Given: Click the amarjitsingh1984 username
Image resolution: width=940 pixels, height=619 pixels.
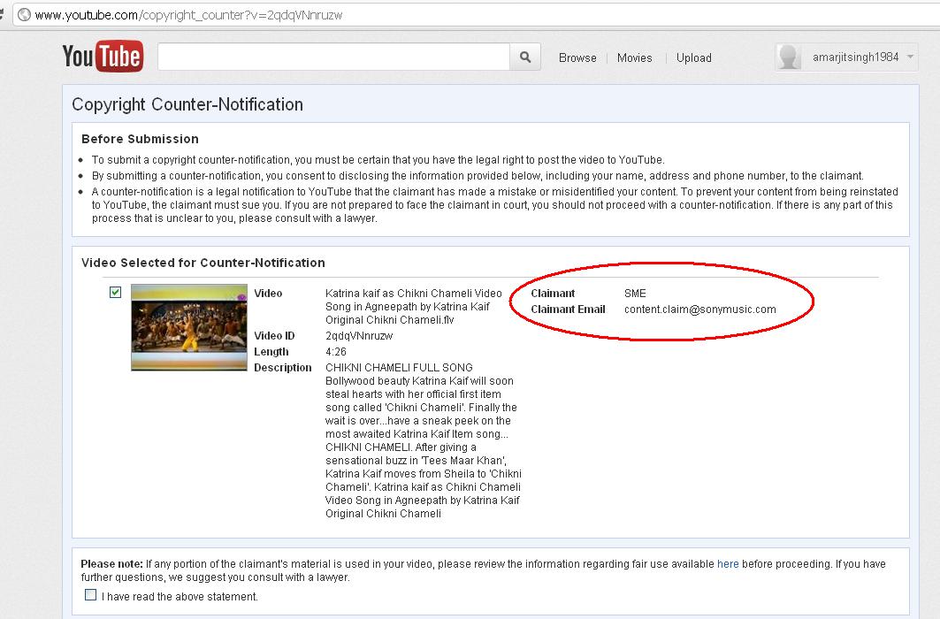Looking at the screenshot, I should pyautogui.click(x=855, y=57).
